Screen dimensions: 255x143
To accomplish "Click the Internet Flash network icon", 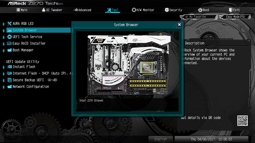I will pos(10,73).
